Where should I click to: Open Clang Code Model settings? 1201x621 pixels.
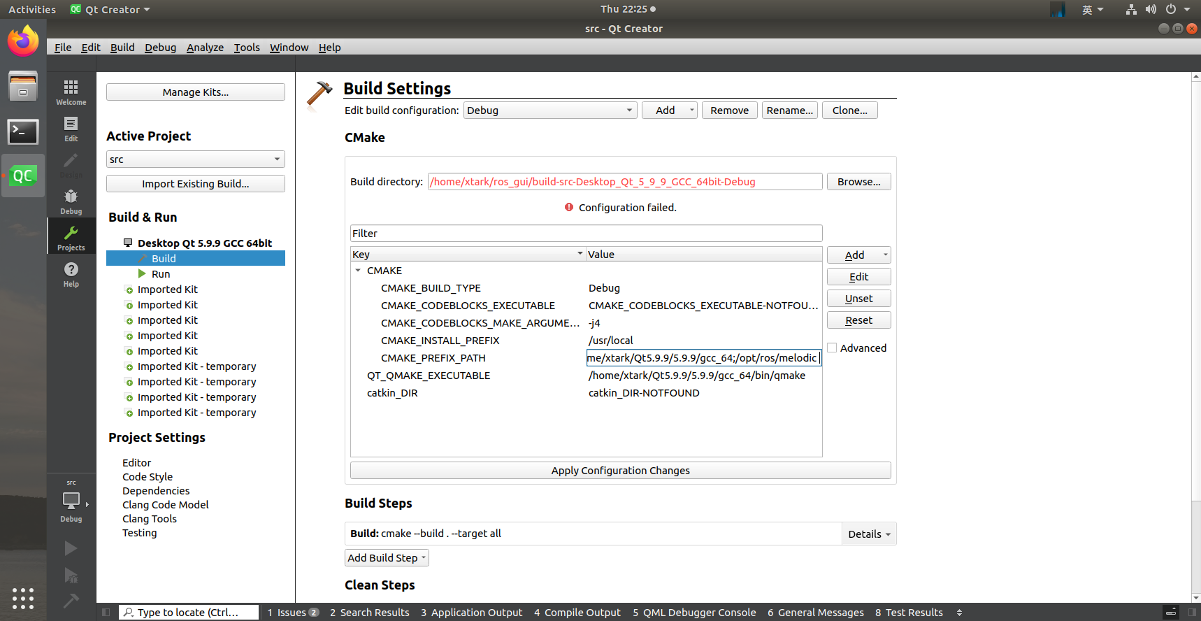[166, 505]
